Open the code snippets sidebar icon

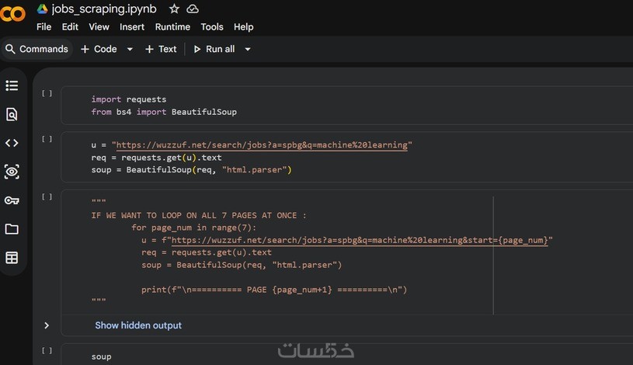pyautogui.click(x=12, y=143)
